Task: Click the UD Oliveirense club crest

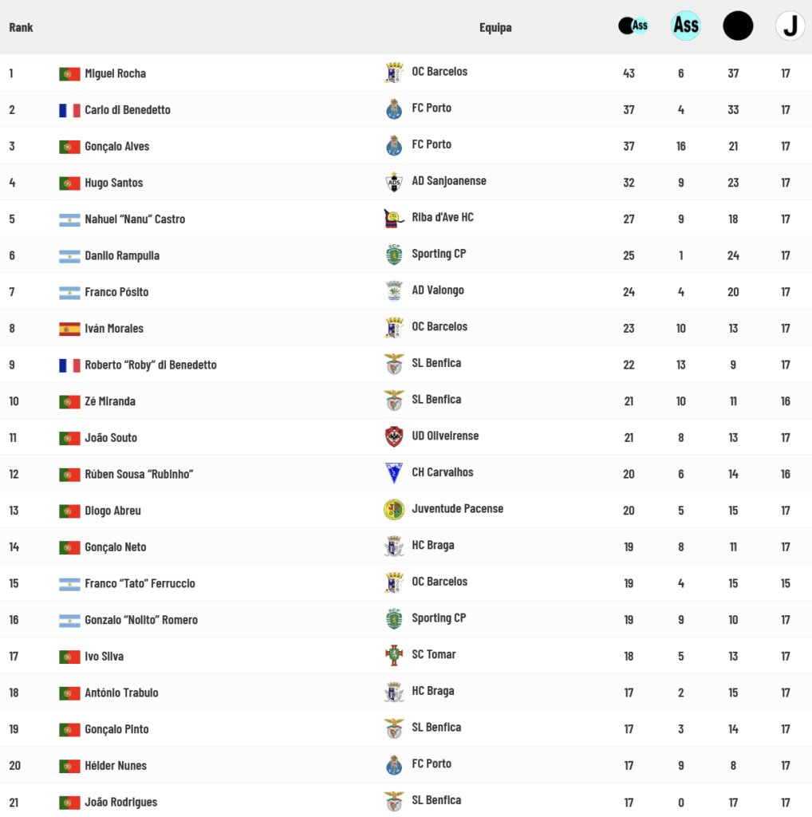Action: (x=394, y=436)
